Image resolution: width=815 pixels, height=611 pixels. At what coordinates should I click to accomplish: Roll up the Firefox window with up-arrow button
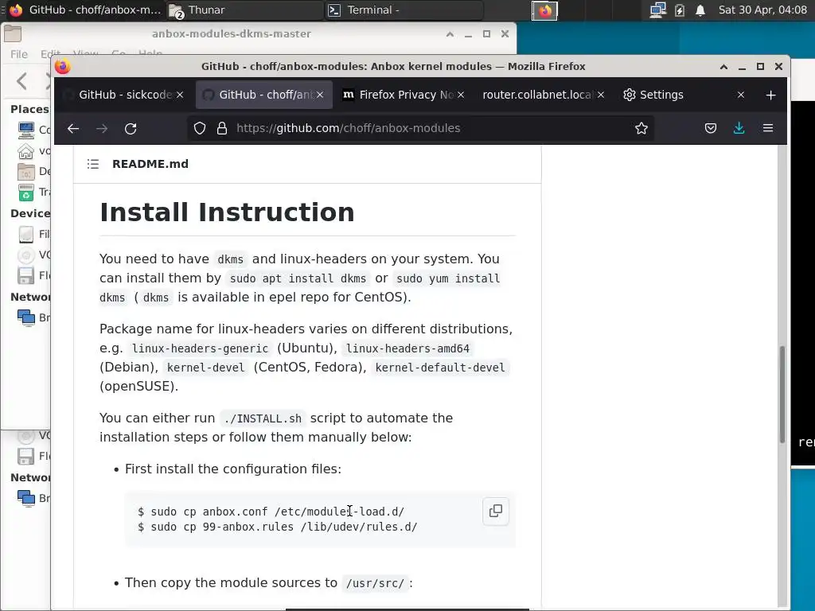[723, 67]
